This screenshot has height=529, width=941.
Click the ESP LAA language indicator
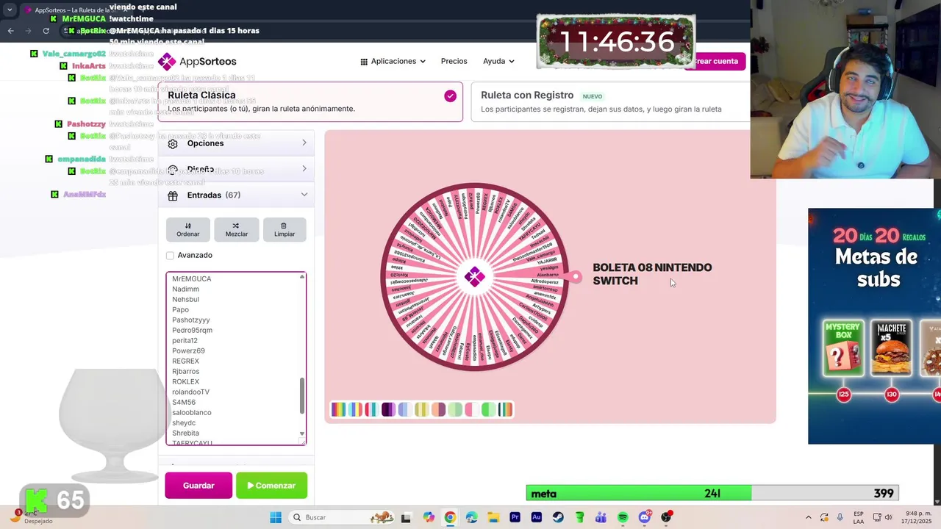(x=859, y=517)
